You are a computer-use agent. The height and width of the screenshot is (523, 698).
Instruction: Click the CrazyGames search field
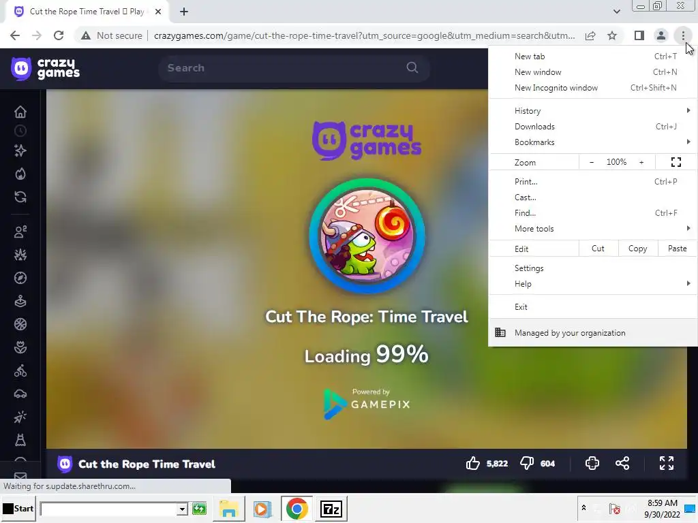click(294, 67)
